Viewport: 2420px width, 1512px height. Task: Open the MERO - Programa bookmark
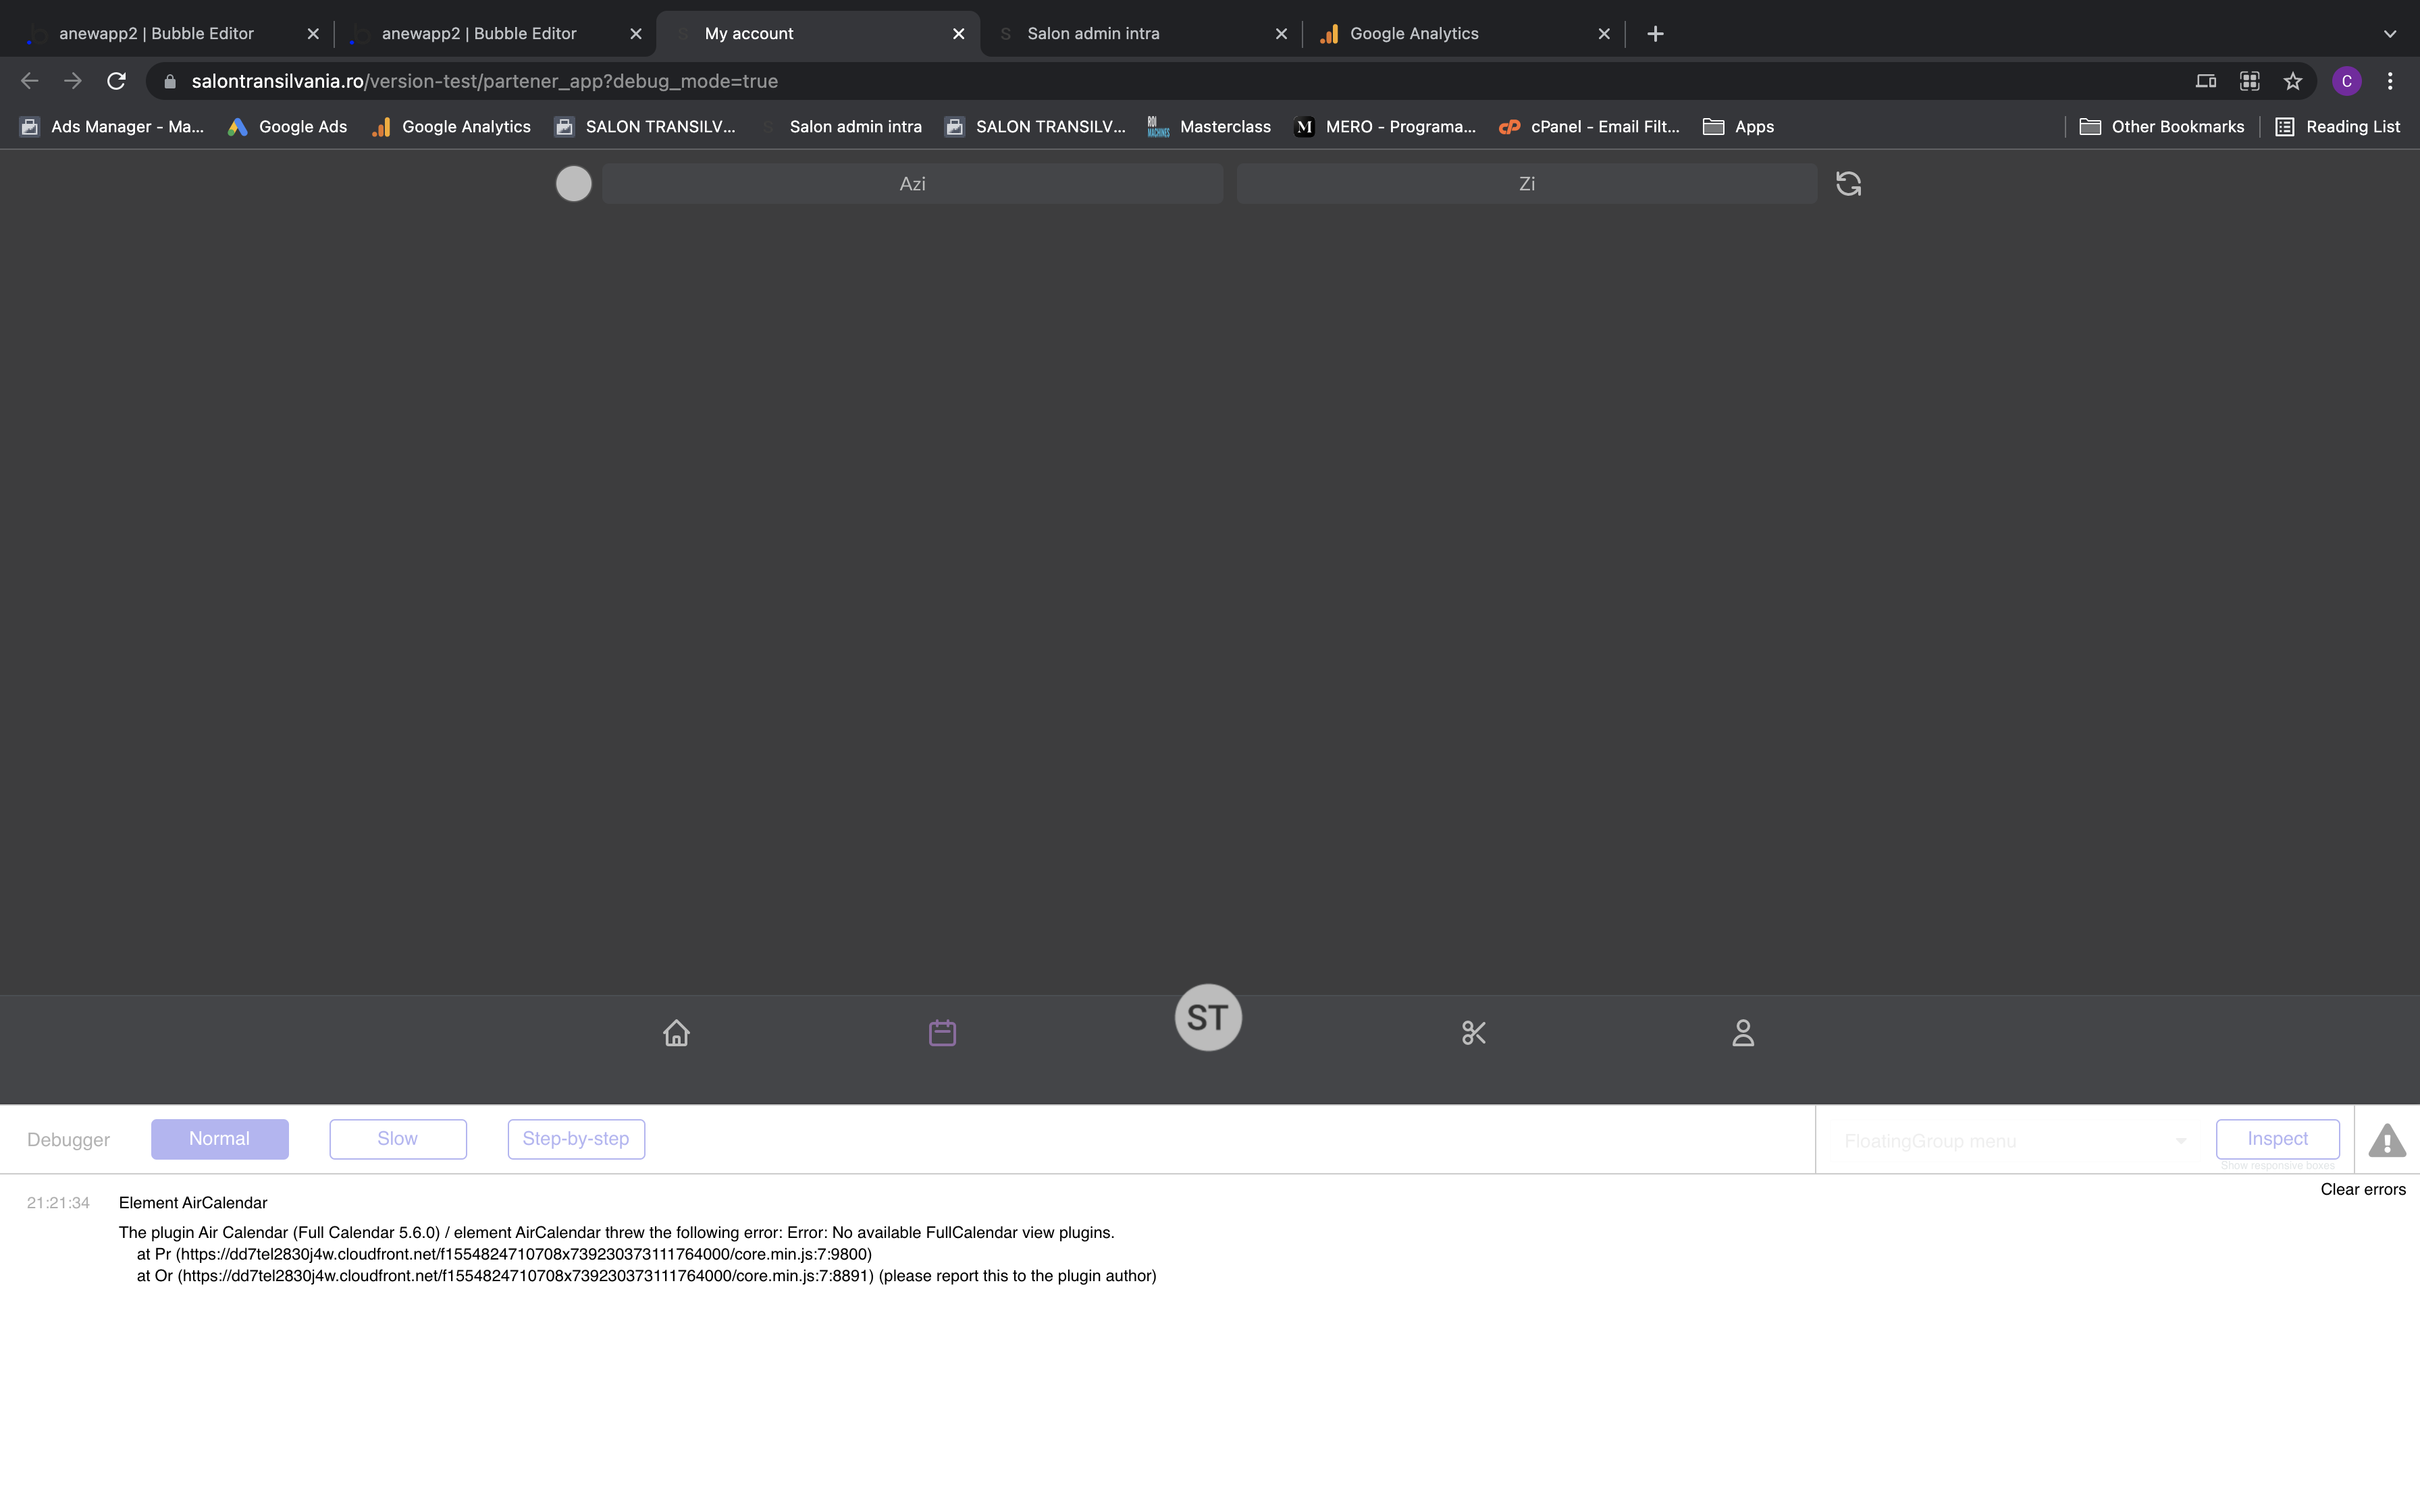(x=1385, y=126)
